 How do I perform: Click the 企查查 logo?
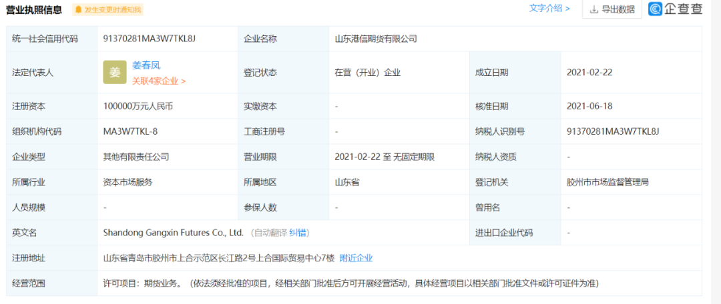point(676,9)
